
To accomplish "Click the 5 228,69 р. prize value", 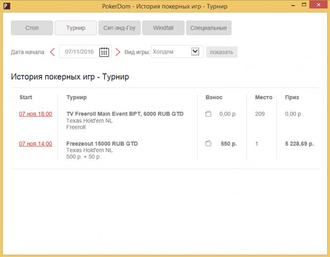I will (x=299, y=144).
